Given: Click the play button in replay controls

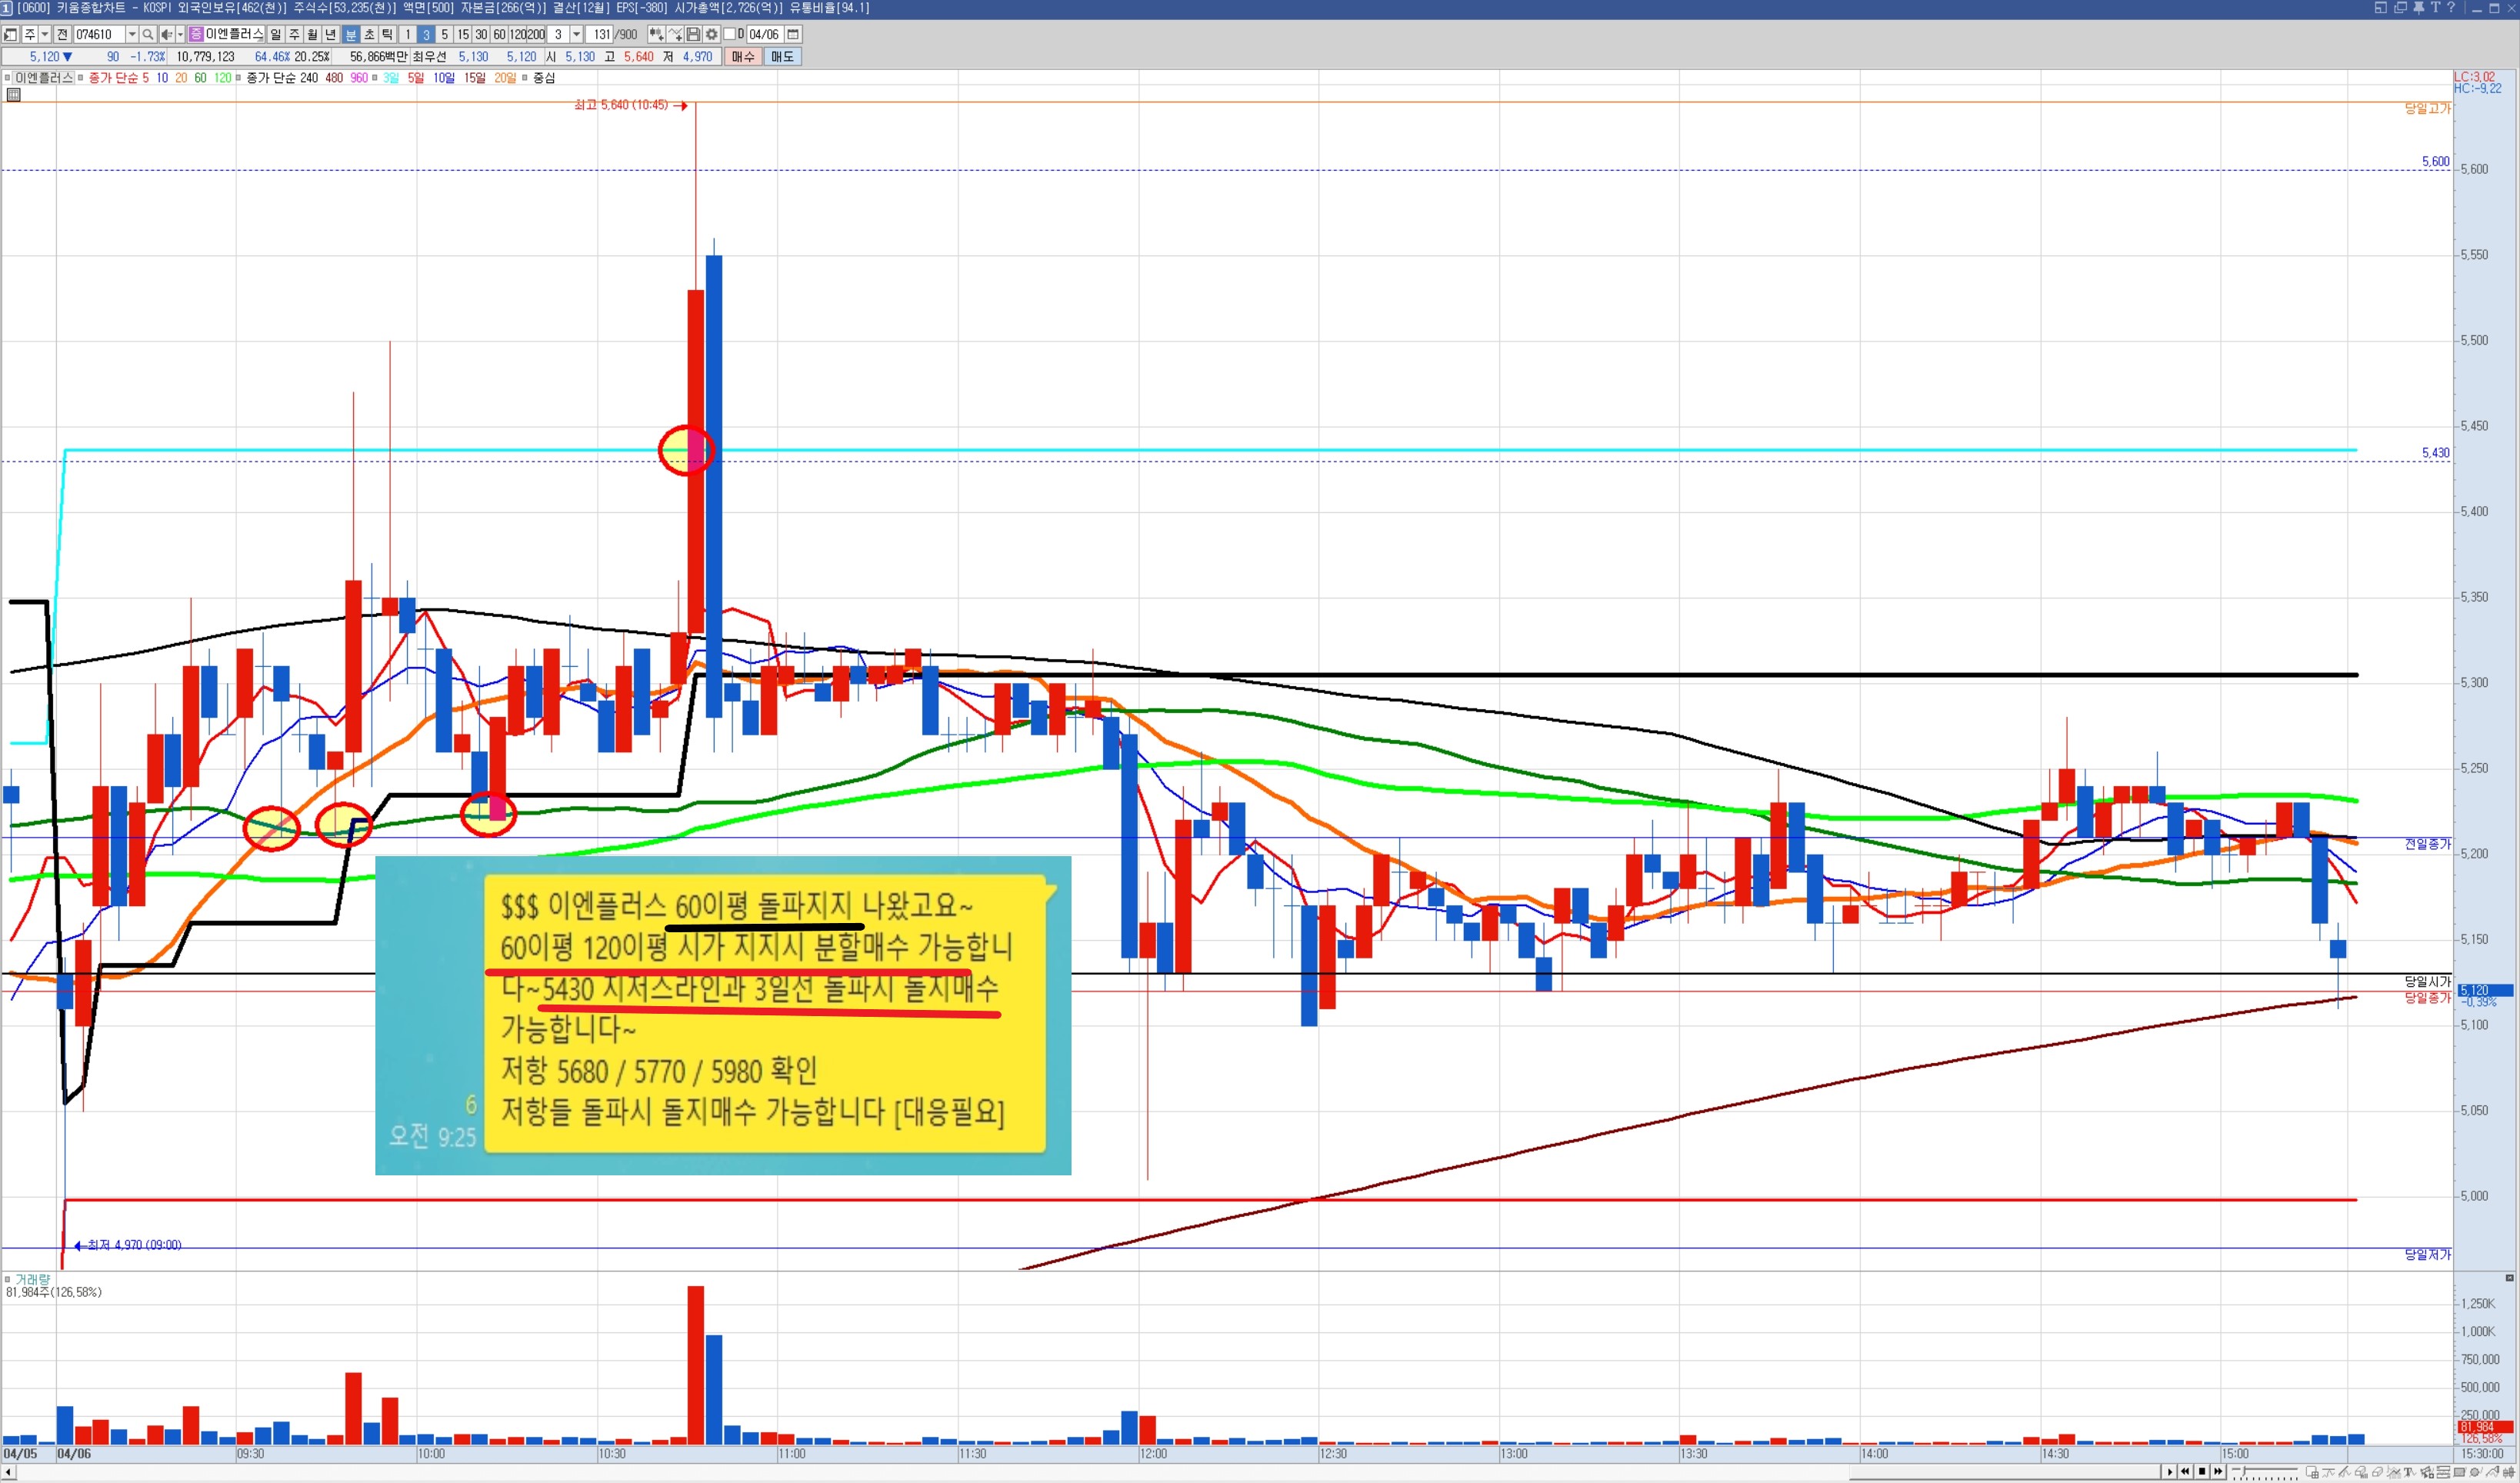Looking at the screenshot, I should coord(2169,1472).
